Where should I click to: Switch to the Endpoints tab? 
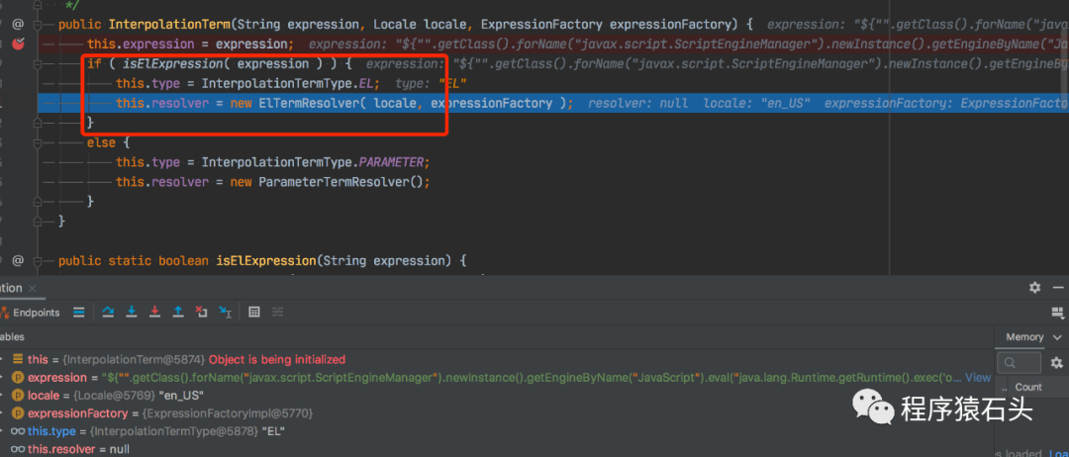[30, 313]
